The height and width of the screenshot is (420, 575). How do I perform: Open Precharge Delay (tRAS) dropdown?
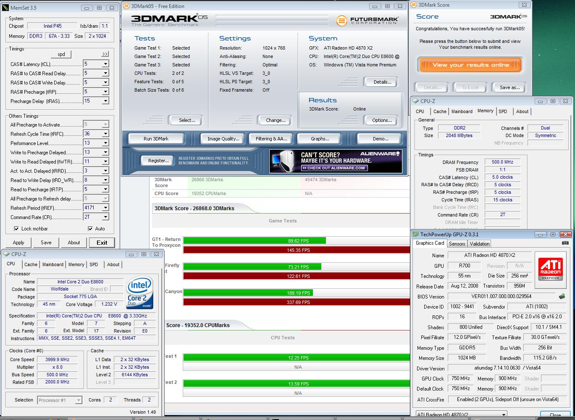[105, 101]
